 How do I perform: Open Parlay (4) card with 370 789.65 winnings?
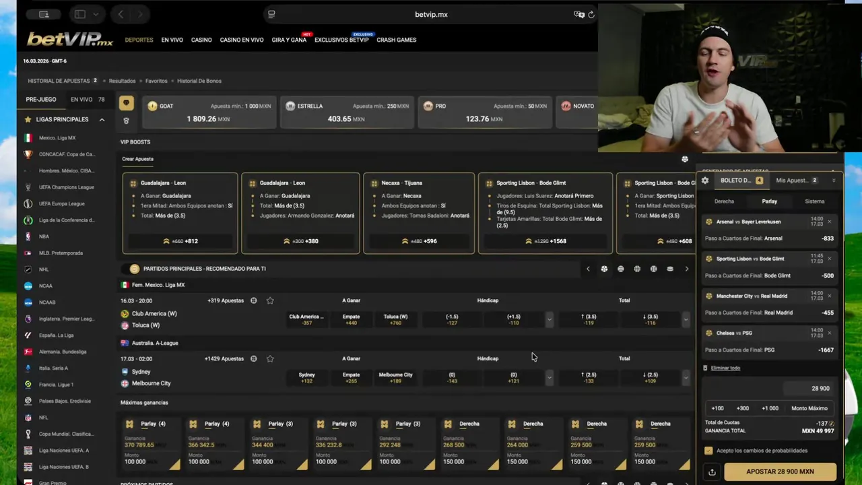point(151,443)
